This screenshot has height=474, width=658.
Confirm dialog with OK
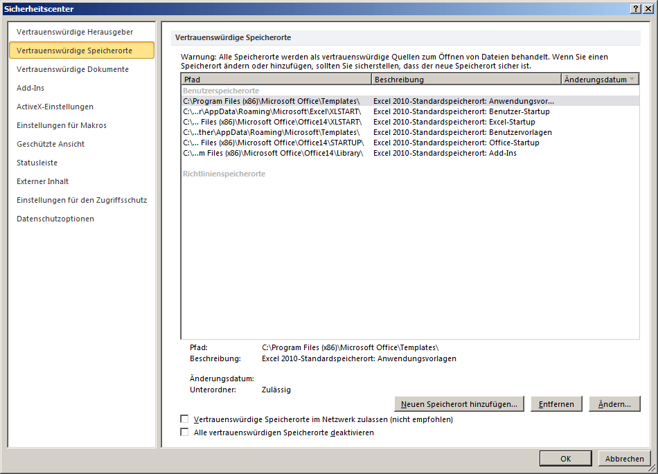pos(566,459)
